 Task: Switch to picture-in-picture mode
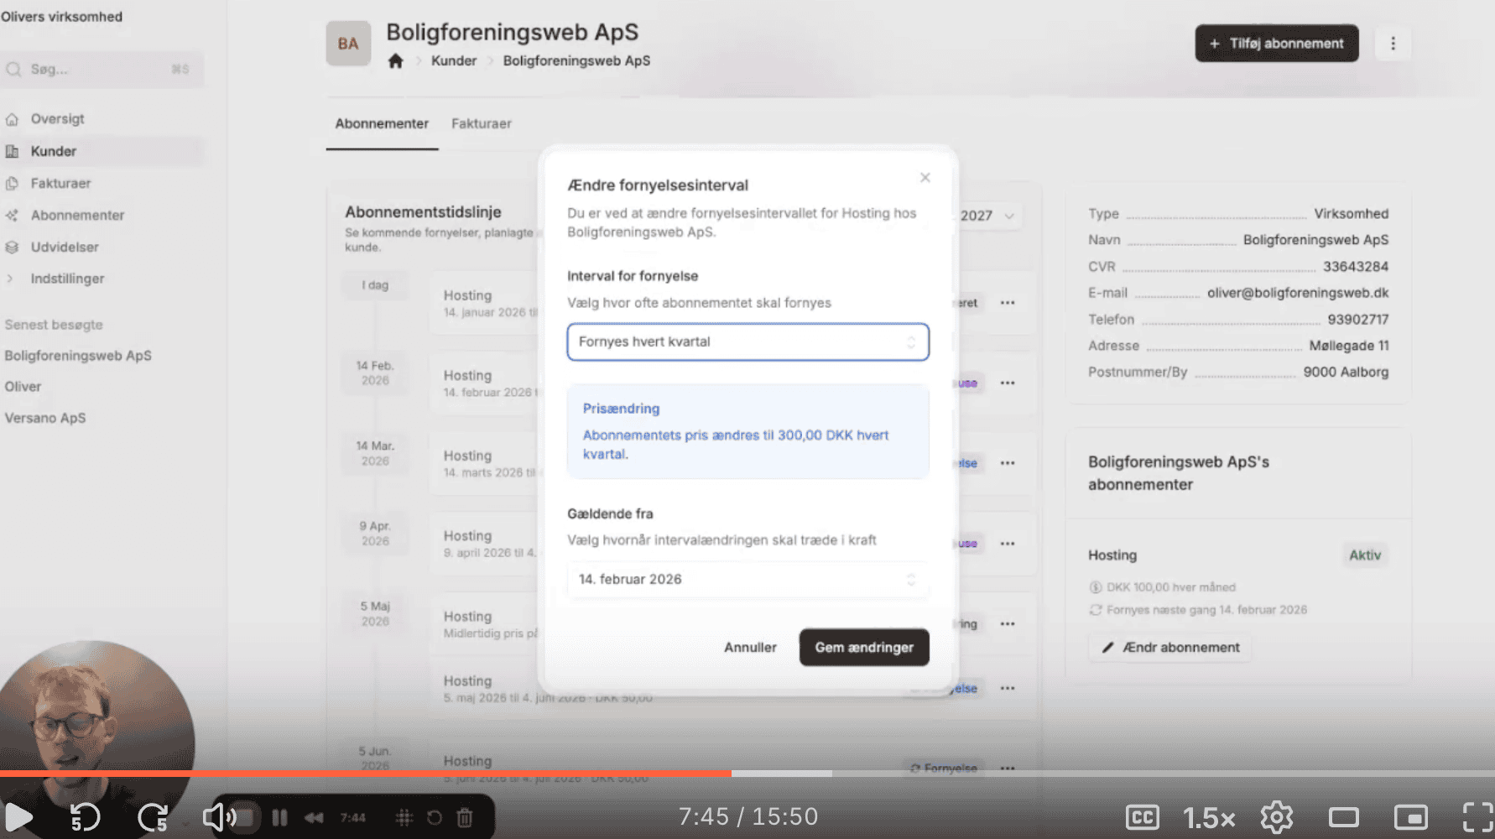[1410, 816]
